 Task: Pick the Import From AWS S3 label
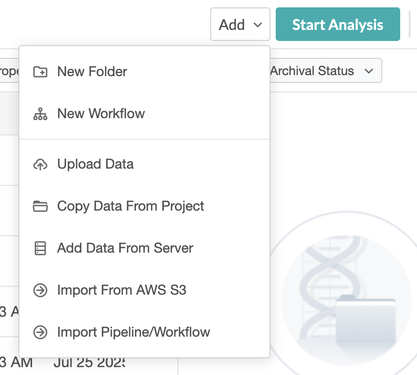(x=122, y=290)
